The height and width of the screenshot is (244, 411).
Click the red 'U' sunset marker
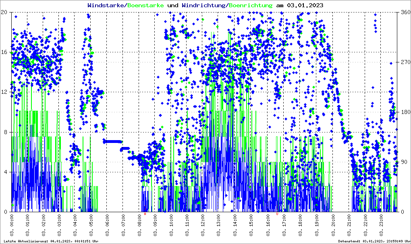coord(277,214)
